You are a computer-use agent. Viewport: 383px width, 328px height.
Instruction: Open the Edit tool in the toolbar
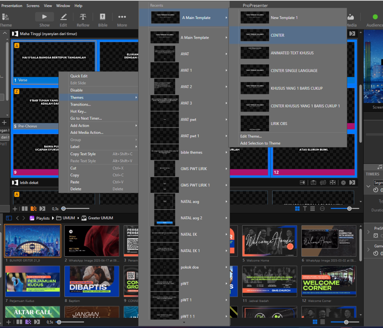tap(63, 20)
